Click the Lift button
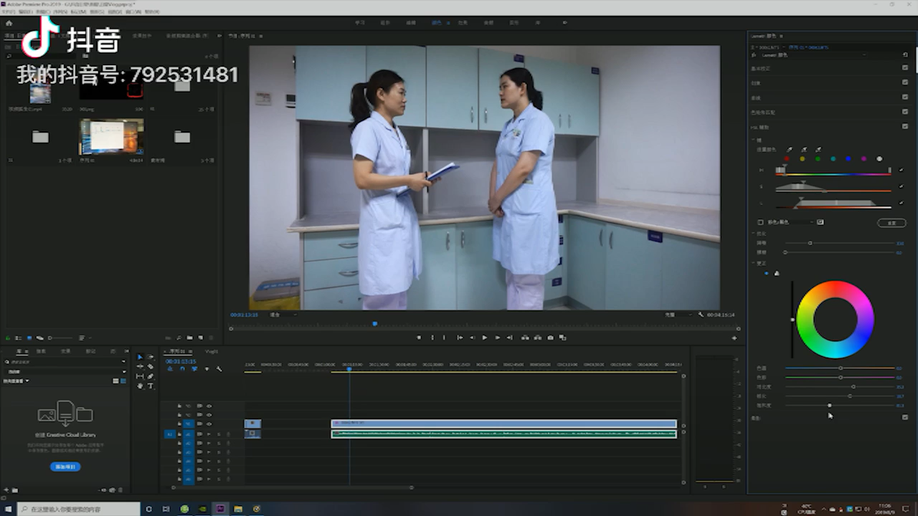This screenshot has height=516, width=918. click(525, 338)
